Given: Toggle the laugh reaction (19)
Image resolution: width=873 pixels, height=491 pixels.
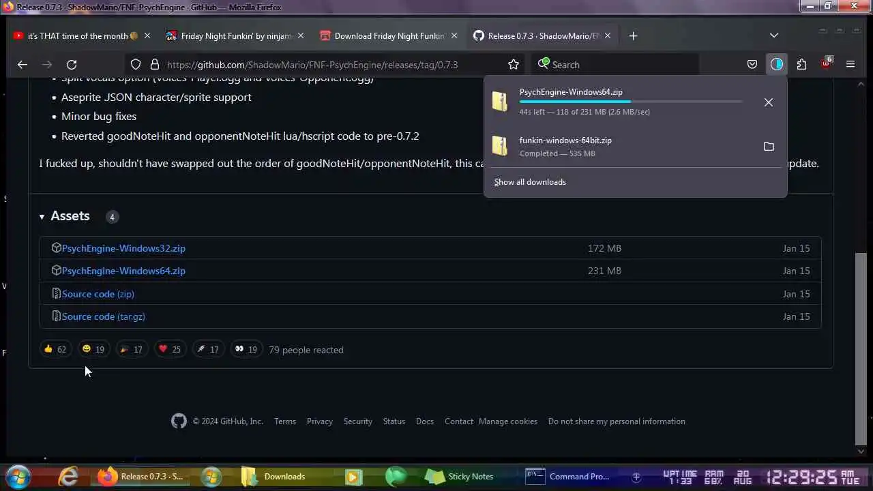Looking at the screenshot, I should pyautogui.click(x=93, y=349).
